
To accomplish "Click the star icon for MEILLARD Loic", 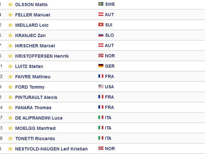I will pyautogui.click(x=10, y=25).
